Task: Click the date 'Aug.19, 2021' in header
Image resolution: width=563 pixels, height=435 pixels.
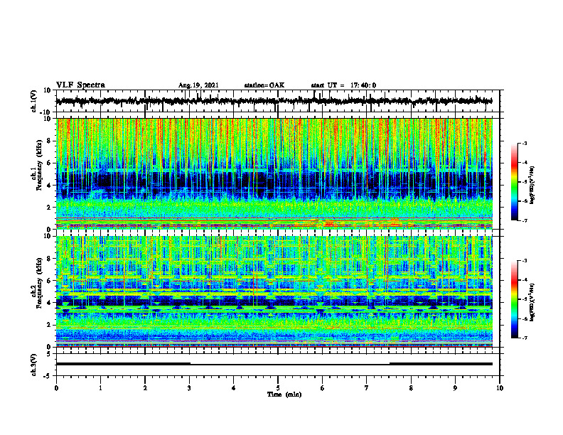Action: [x=198, y=85]
